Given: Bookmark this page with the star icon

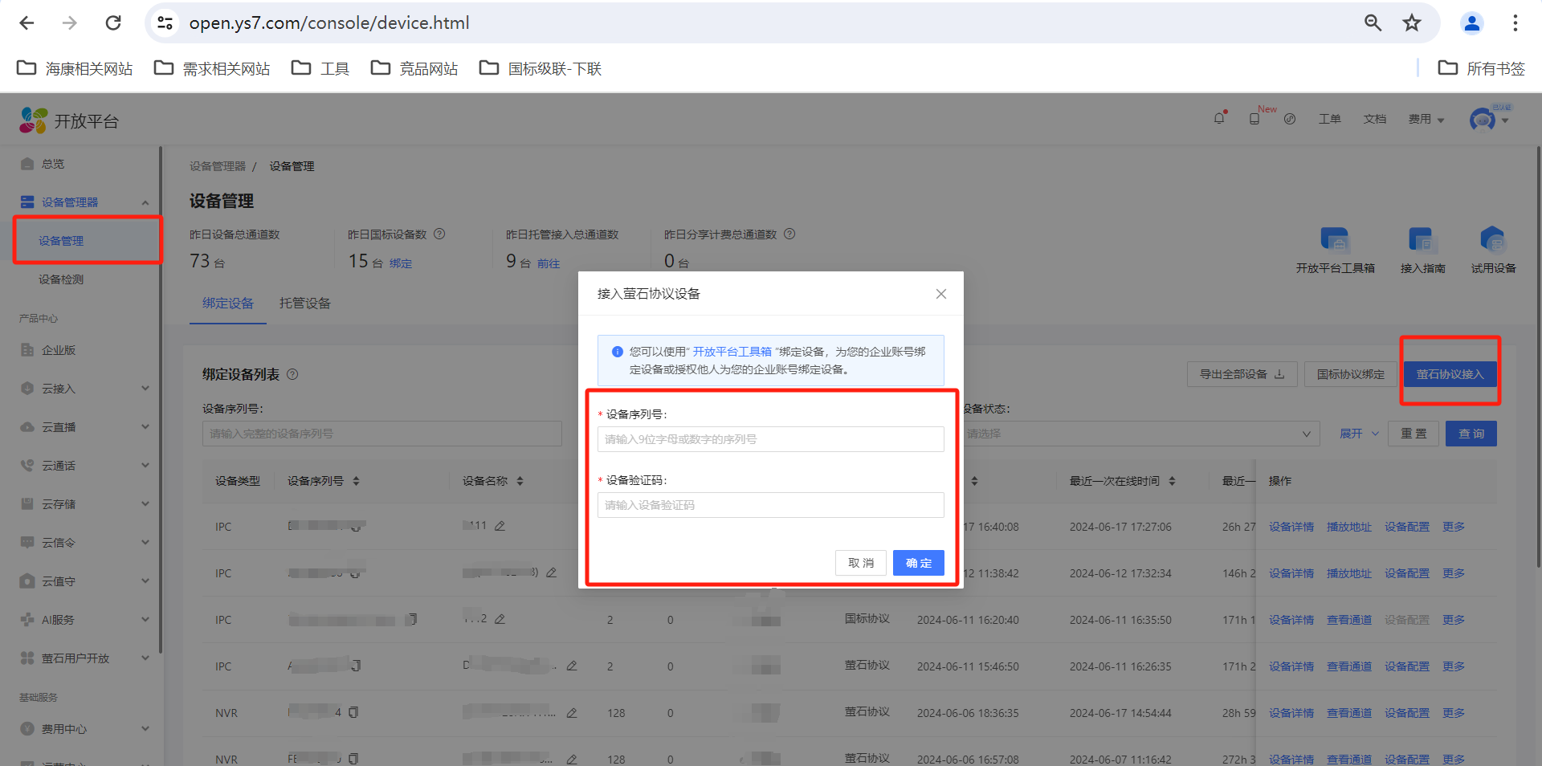Looking at the screenshot, I should click(1412, 23).
